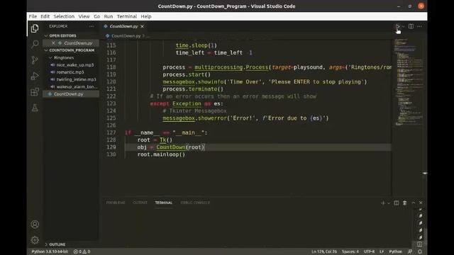Open the Source Control view
Image resolution: width=454 pixels, height=255 pixels.
click(35, 60)
